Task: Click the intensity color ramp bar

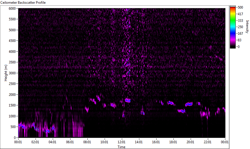Action: click(x=233, y=27)
